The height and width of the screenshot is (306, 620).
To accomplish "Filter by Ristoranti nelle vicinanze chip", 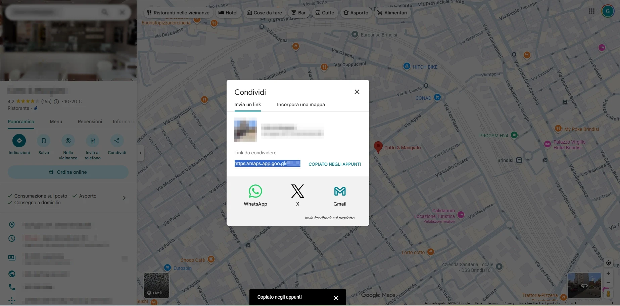I will (x=178, y=13).
